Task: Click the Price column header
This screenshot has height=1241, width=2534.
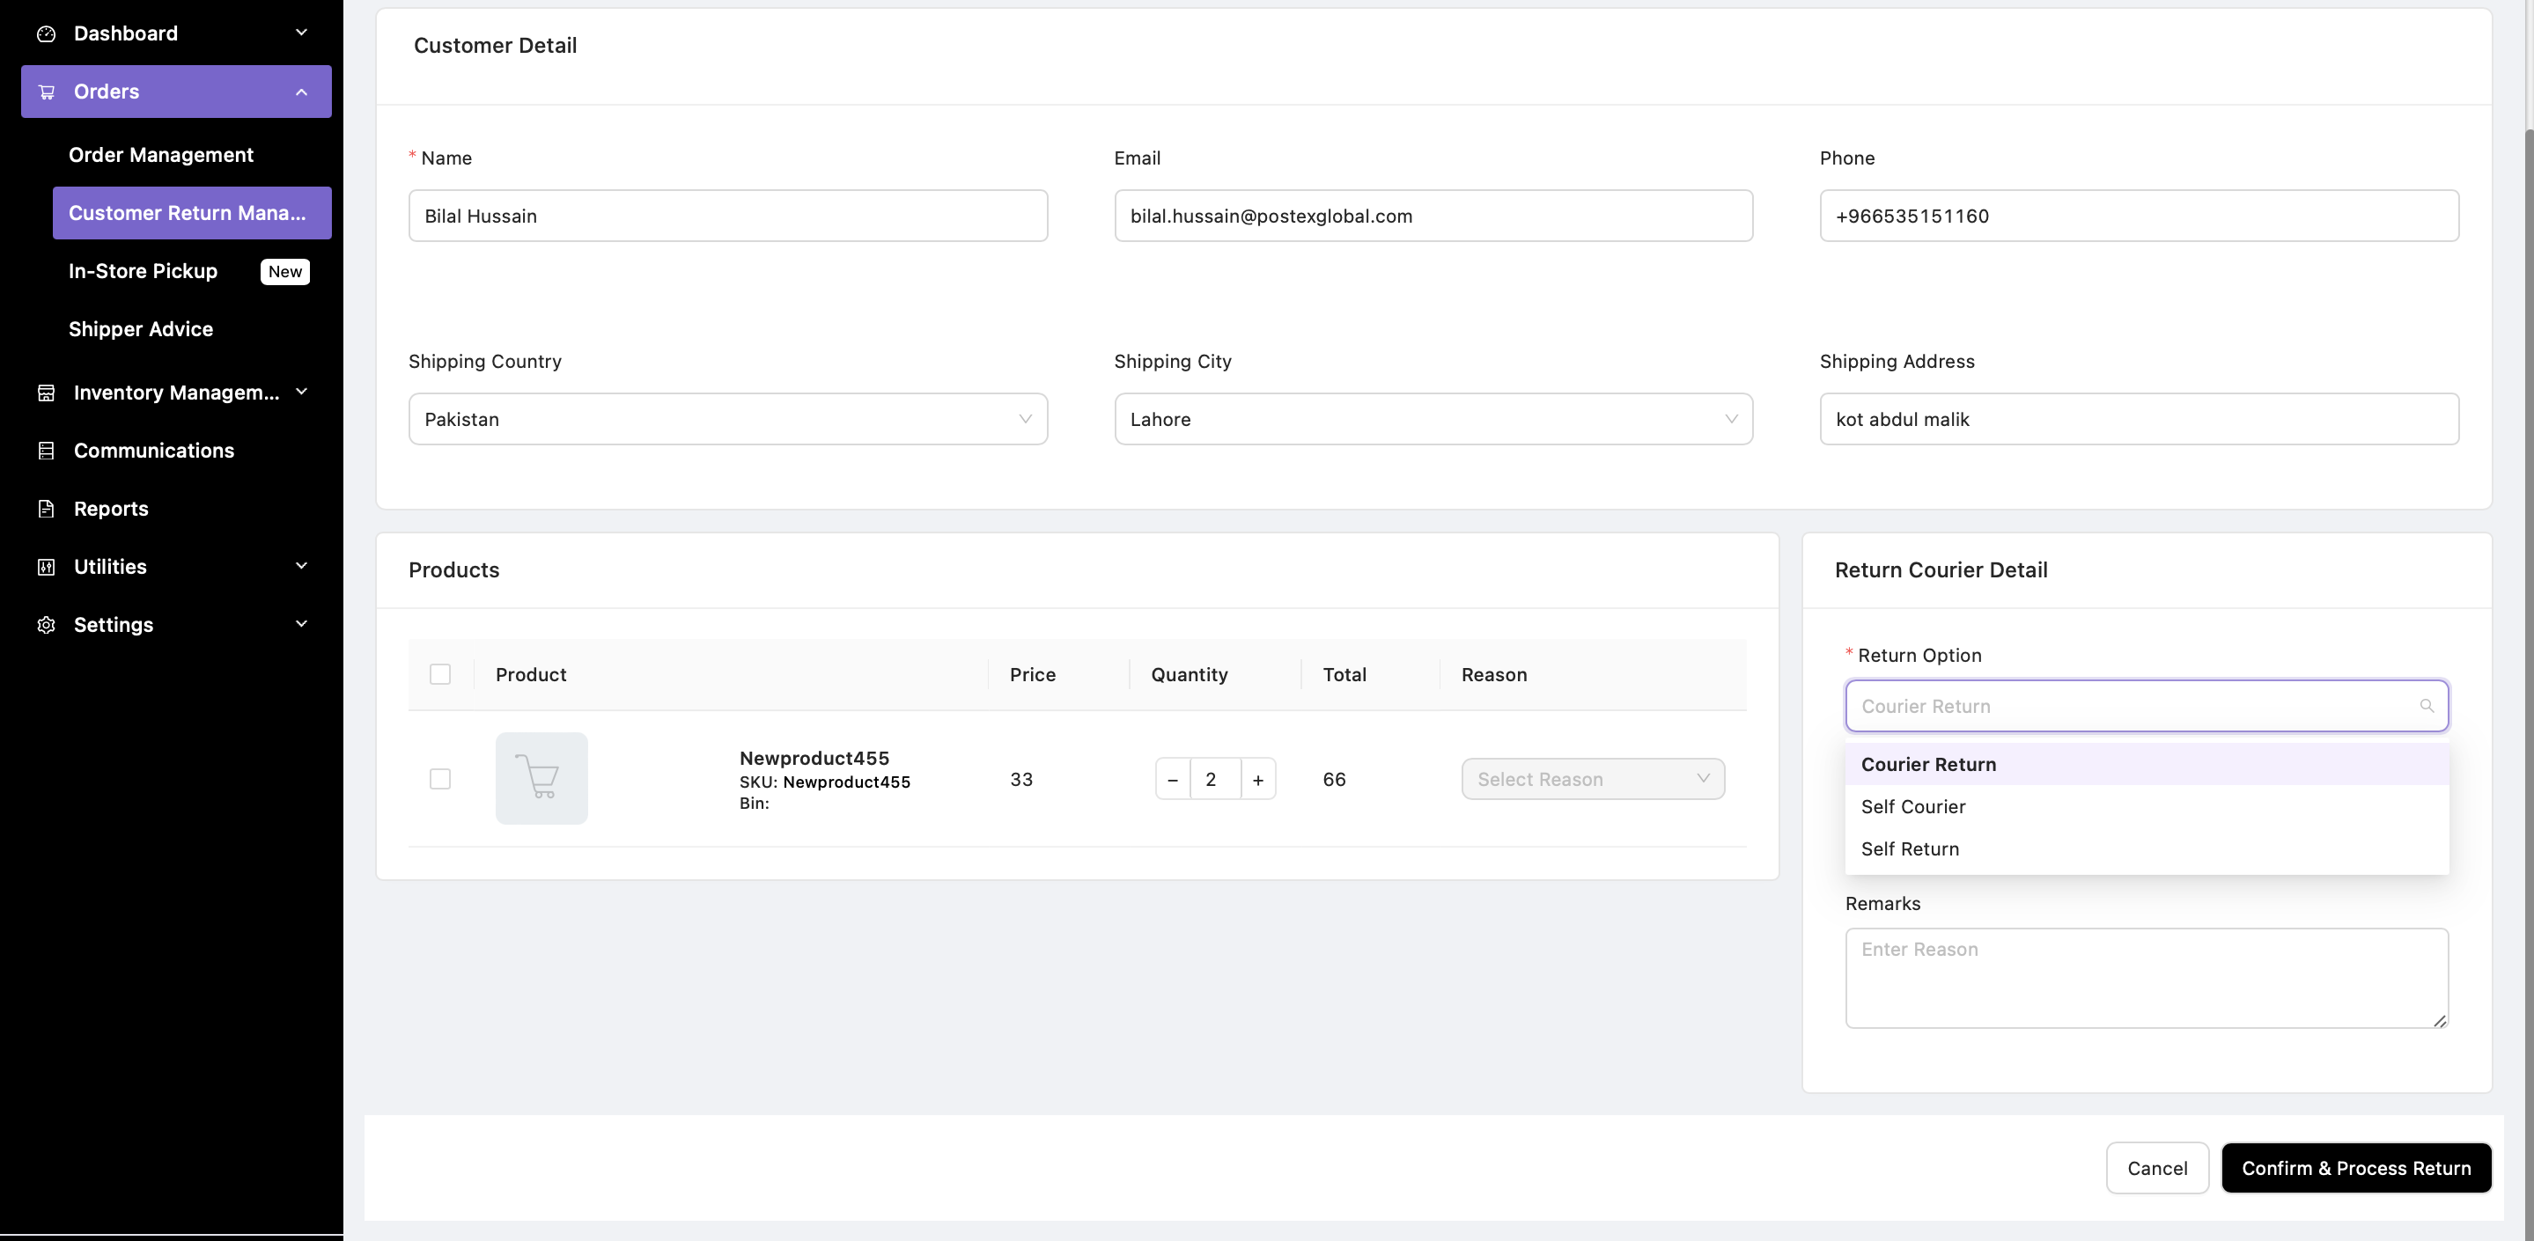Action: point(1032,674)
